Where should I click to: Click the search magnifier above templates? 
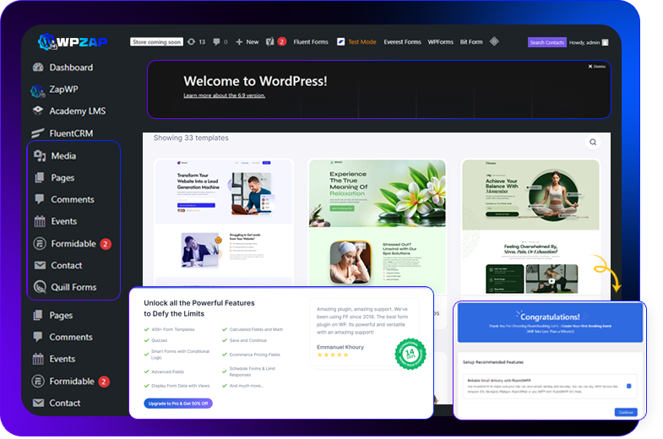(x=593, y=143)
